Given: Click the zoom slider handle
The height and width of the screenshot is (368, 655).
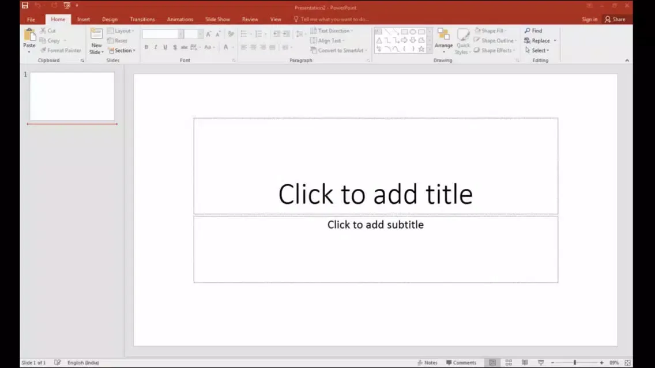Looking at the screenshot, I should point(575,363).
